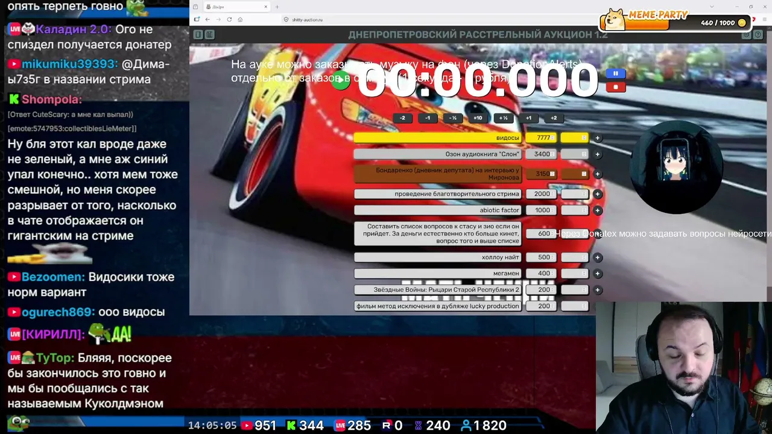Screen dimensions: 772x434
Task: Open the auction help question-mark icon
Action: pyautogui.click(x=758, y=35)
